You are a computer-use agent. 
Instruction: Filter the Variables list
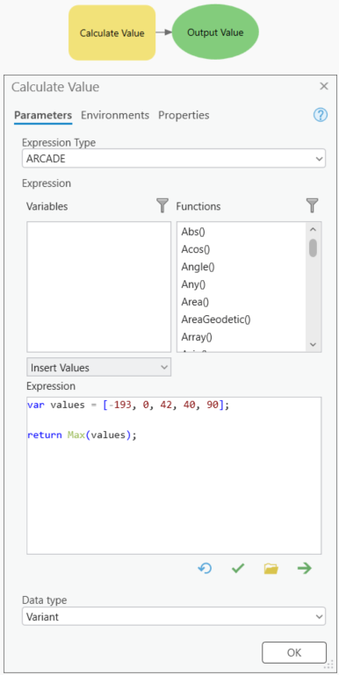click(162, 205)
